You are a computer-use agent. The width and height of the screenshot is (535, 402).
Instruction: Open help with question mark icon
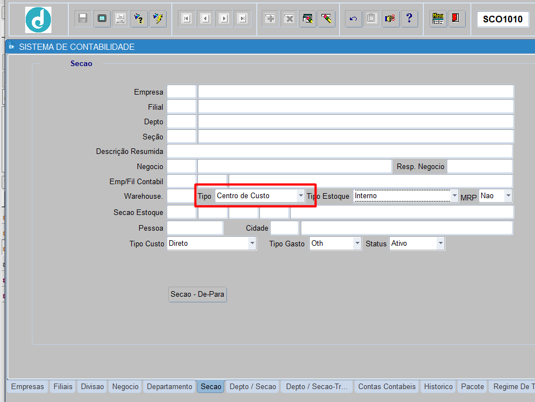409,18
